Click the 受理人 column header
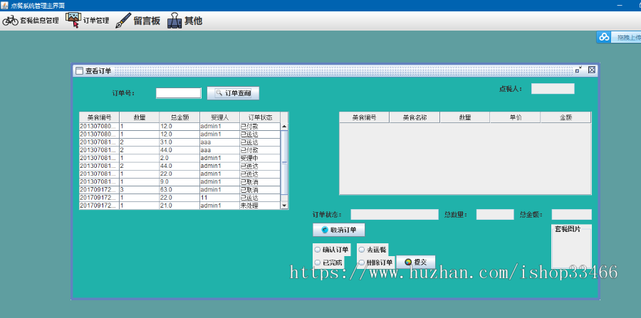 pyautogui.click(x=219, y=117)
